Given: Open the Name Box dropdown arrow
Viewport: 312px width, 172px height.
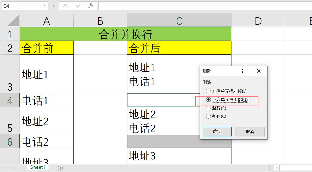Looking at the screenshot, I should click(x=44, y=6).
